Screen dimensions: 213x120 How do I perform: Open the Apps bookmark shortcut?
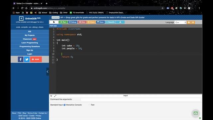point(16,13)
